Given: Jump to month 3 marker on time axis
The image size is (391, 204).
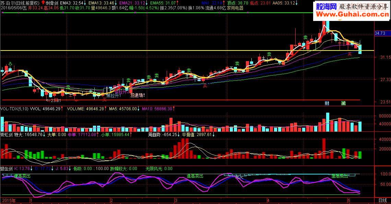Looking at the screenshot, I should click(176, 200).
